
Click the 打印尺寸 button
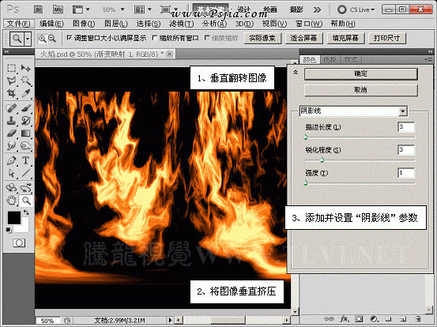(x=387, y=38)
